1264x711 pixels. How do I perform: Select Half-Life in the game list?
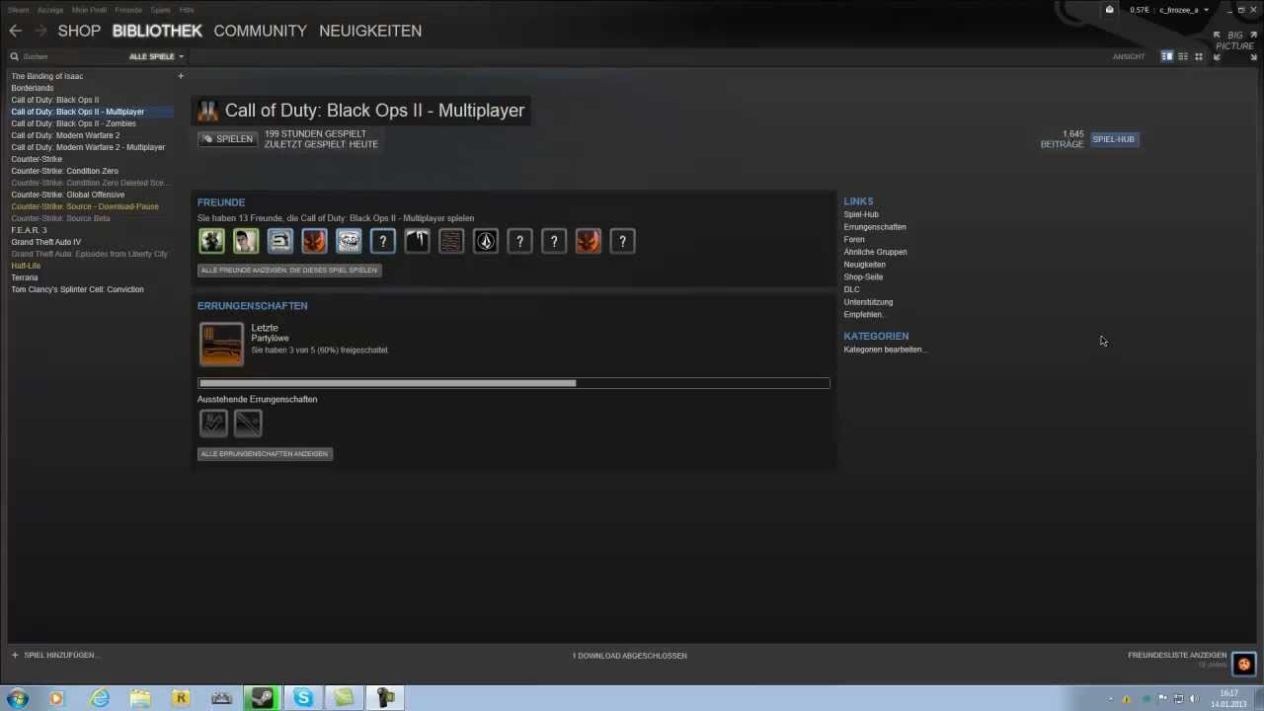tap(26, 266)
